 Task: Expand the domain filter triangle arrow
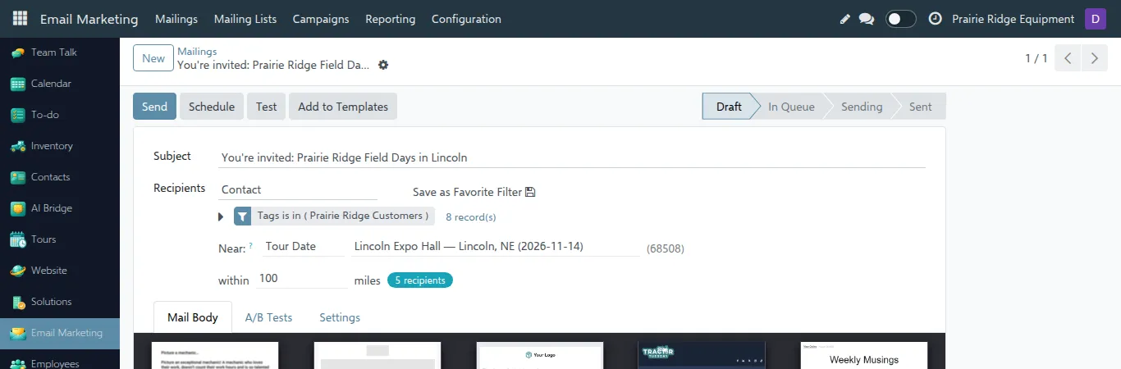coord(221,216)
